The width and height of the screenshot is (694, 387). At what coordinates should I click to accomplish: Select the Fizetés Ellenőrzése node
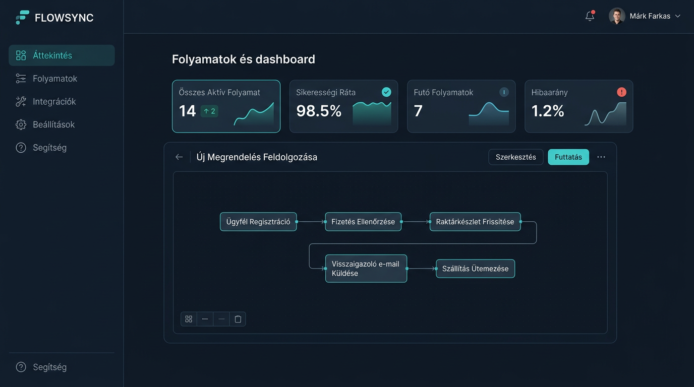point(363,222)
